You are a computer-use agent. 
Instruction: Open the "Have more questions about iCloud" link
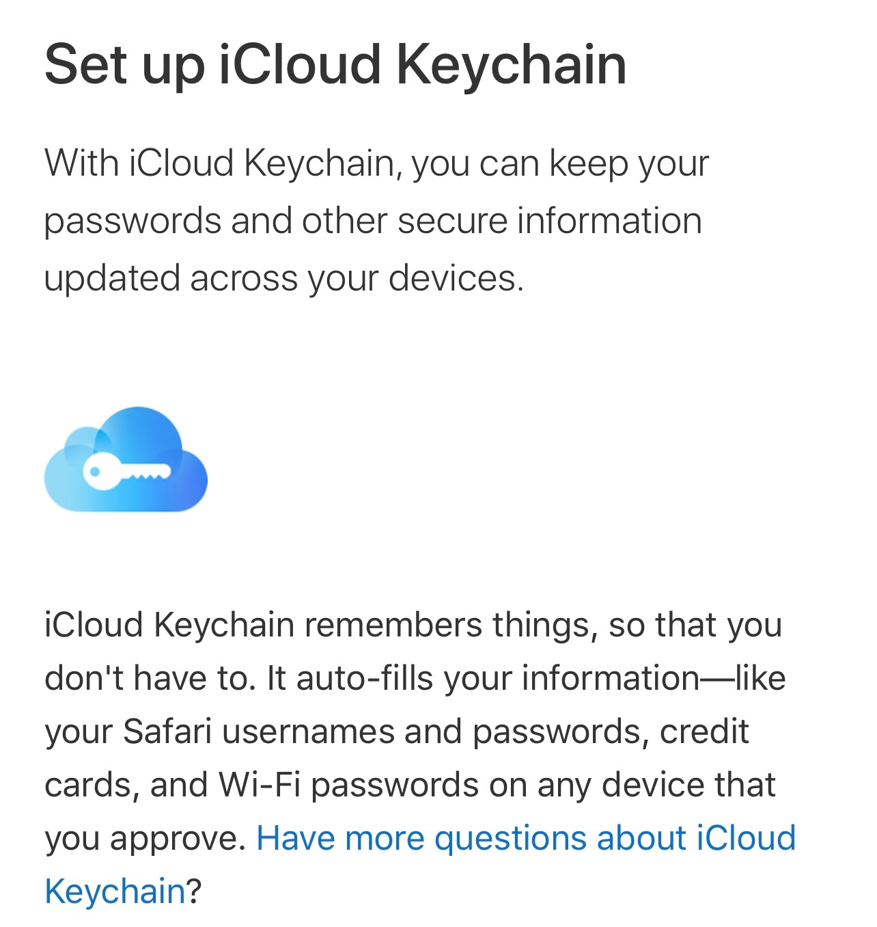525,838
